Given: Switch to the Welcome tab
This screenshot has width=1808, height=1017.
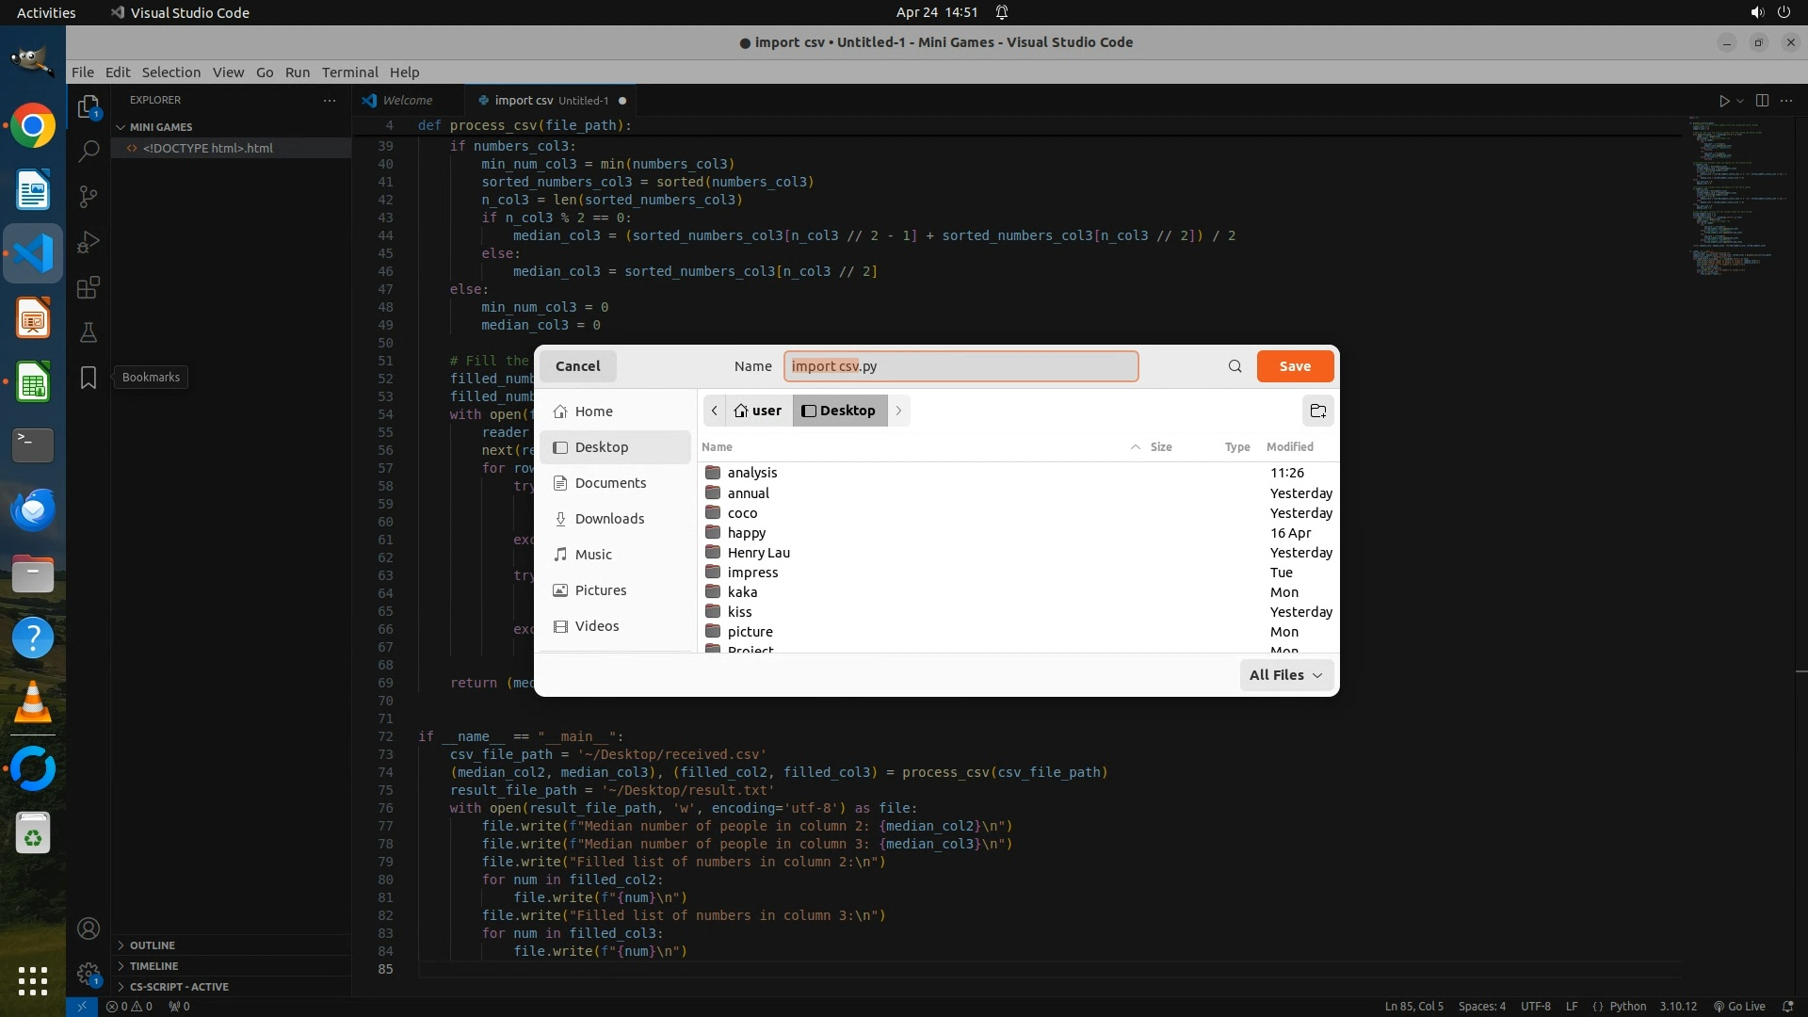Looking at the screenshot, I should (x=407, y=101).
